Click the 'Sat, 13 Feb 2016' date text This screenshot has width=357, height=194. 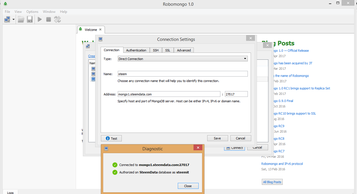click(273, 169)
